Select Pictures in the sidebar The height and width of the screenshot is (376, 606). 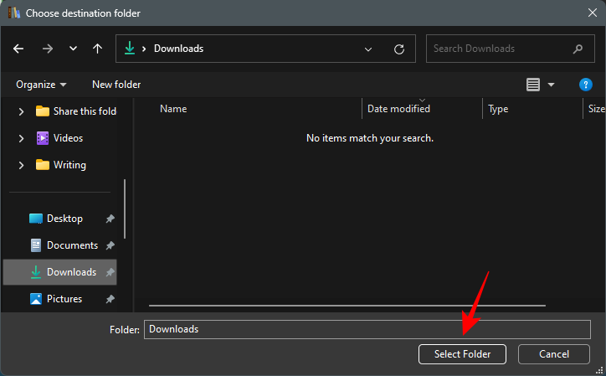coord(64,299)
